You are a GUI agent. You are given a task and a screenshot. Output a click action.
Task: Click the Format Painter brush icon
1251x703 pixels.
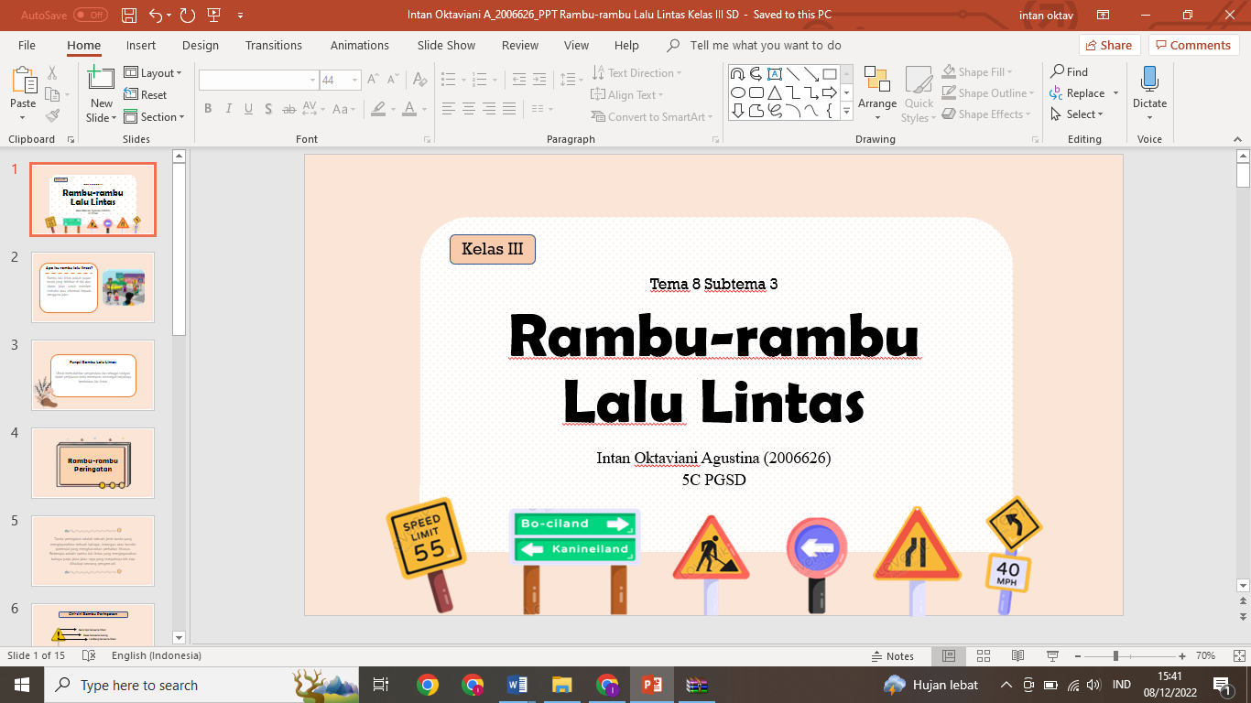click(52, 116)
